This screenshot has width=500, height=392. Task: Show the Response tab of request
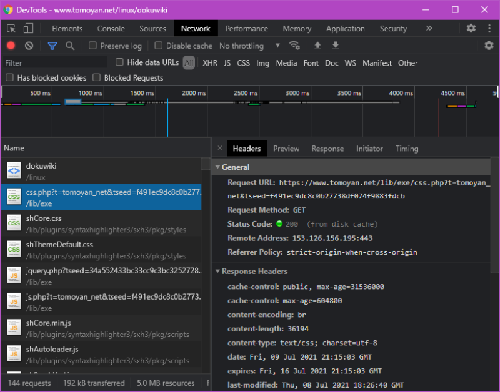[x=327, y=149]
